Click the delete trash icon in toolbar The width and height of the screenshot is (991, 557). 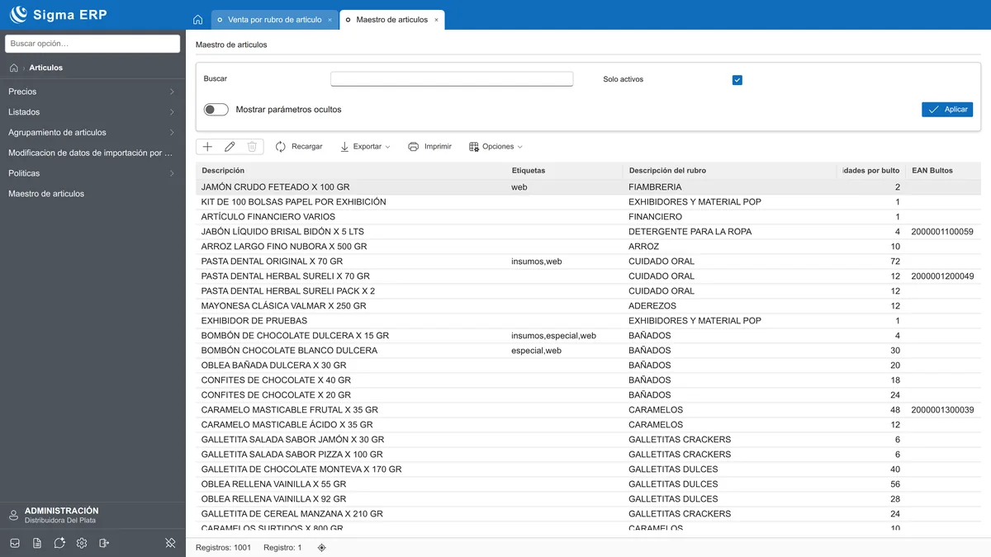(252, 146)
